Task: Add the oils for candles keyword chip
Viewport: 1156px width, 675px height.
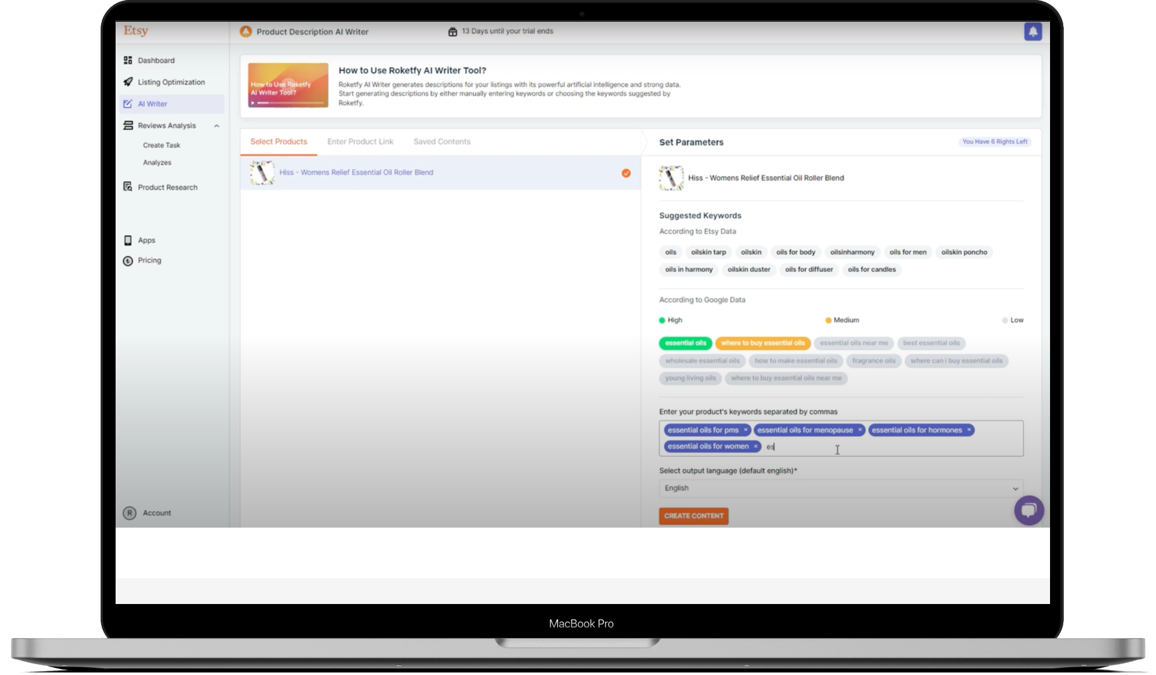Action: [x=872, y=270]
